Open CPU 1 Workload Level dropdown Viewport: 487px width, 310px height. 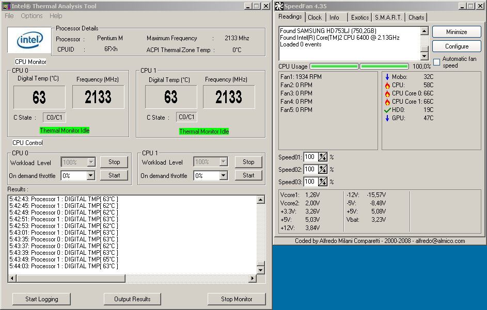(x=223, y=161)
